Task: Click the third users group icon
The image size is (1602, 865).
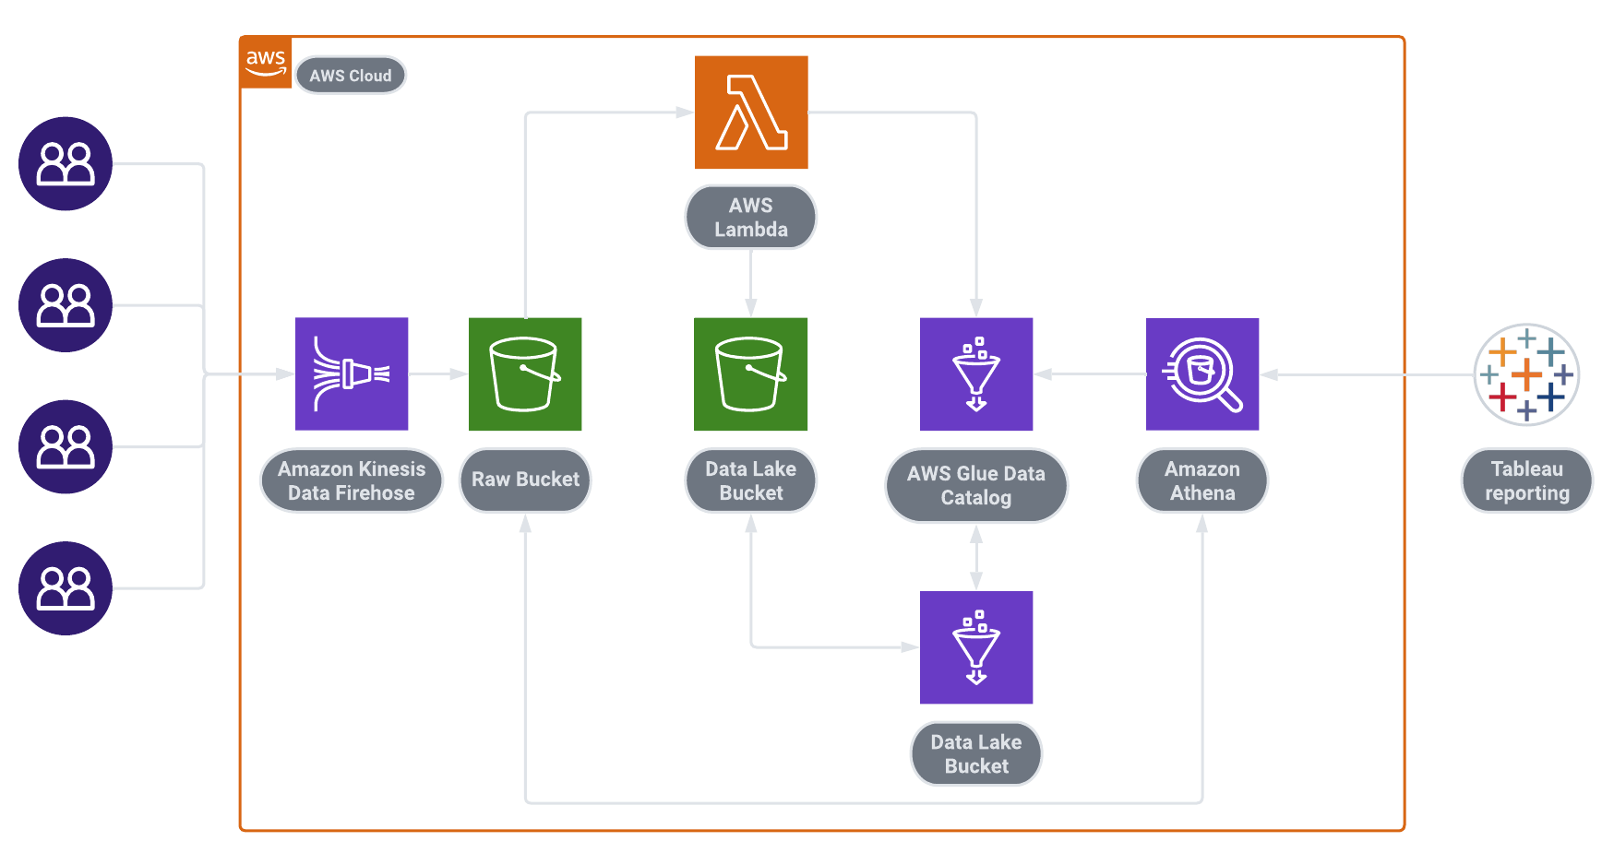Action: [x=66, y=446]
